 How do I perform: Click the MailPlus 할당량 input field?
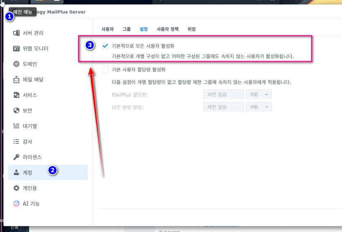tap(223, 95)
